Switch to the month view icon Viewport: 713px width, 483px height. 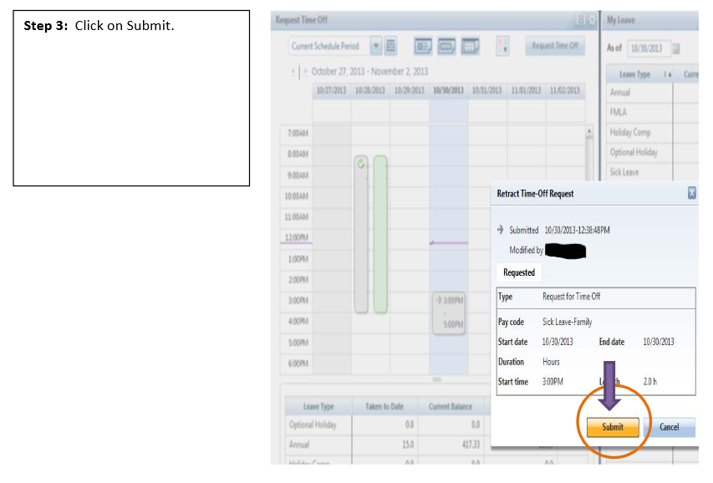click(x=470, y=47)
